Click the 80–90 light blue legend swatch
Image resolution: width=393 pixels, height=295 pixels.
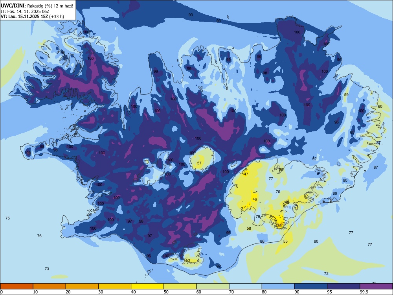278,286
